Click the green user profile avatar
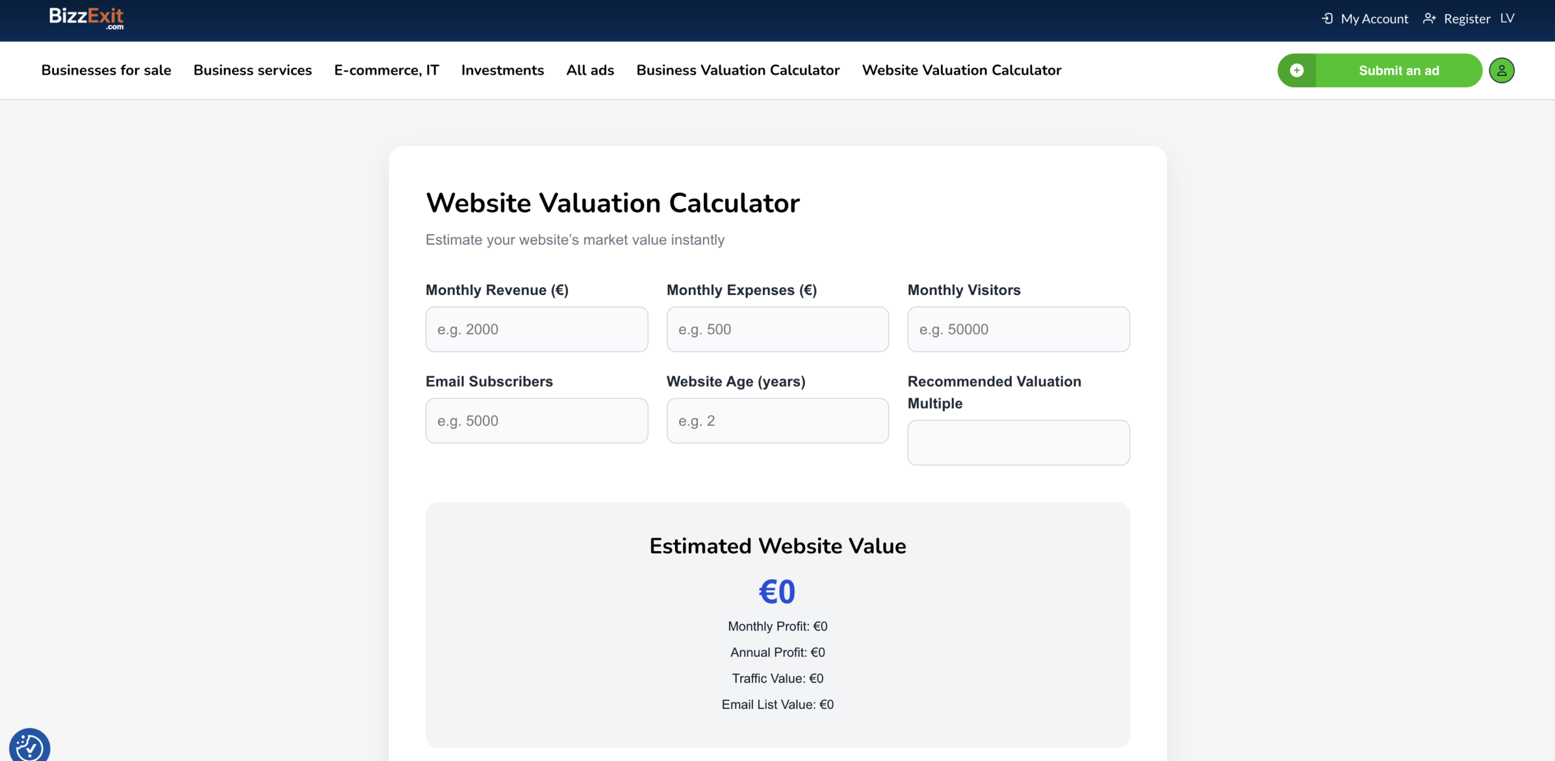This screenshot has height=761, width=1555. click(x=1502, y=70)
